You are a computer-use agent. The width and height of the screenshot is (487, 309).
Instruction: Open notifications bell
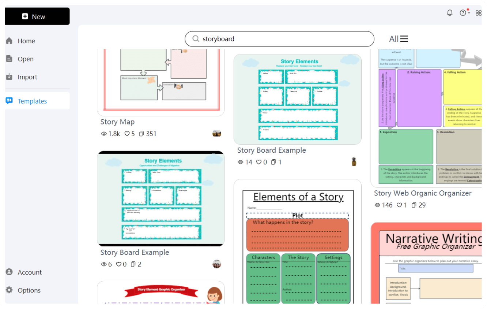[450, 13]
